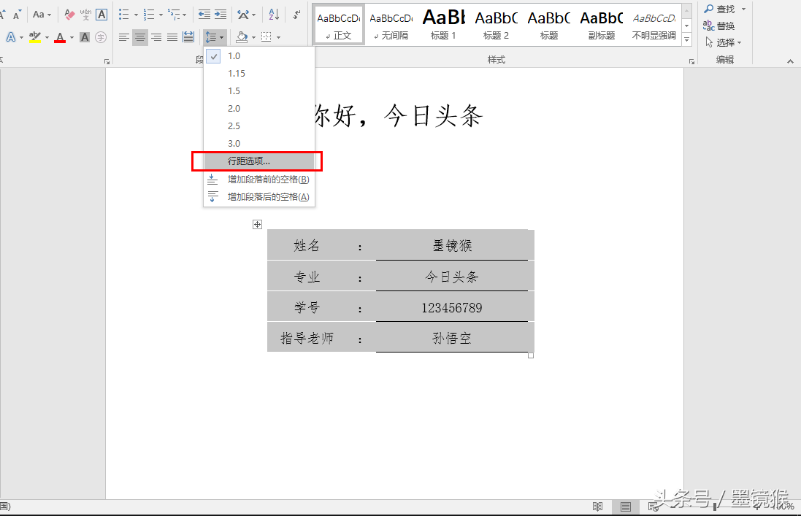The height and width of the screenshot is (516, 801).
Task: Click the table move handle above the table
Action: point(257,225)
